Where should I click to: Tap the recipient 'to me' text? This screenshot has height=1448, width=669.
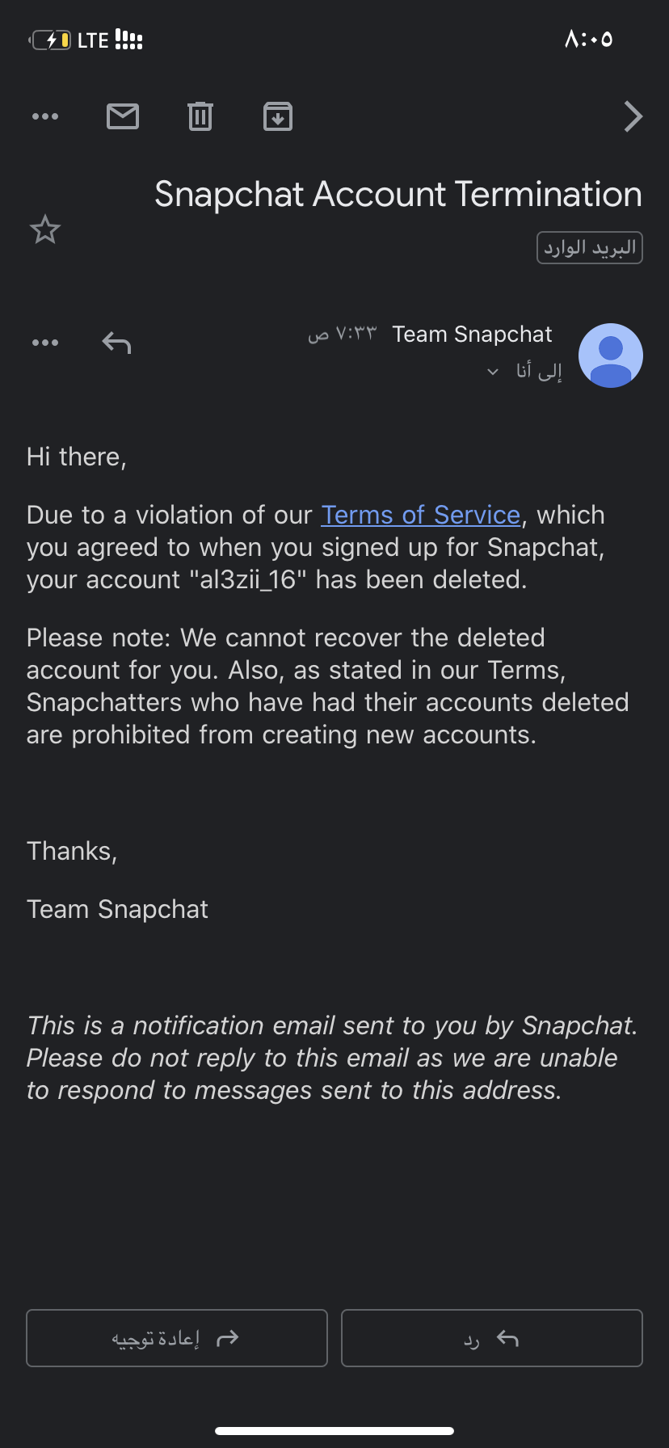[539, 372]
